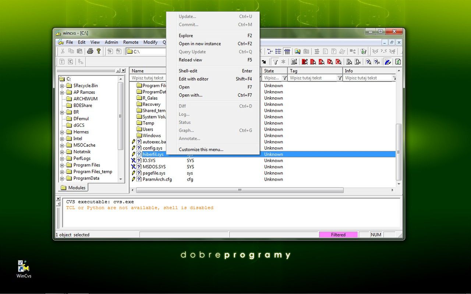Image resolution: width=471 pixels, height=294 pixels.
Task: Click the Paste clipboard toolbar icon
Action: [x=79, y=51]
